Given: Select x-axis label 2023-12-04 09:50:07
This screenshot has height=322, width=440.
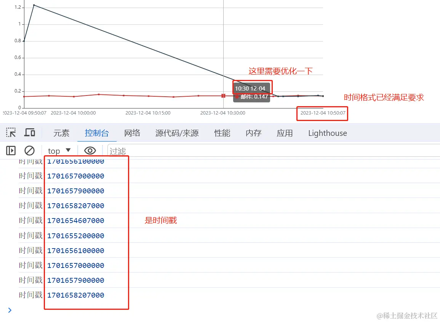Looking at the screenshot, I should coord(25,113).
